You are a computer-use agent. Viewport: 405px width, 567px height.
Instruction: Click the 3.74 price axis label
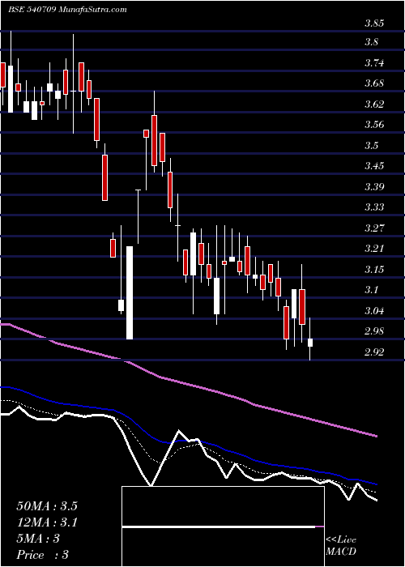click(374, 63)
